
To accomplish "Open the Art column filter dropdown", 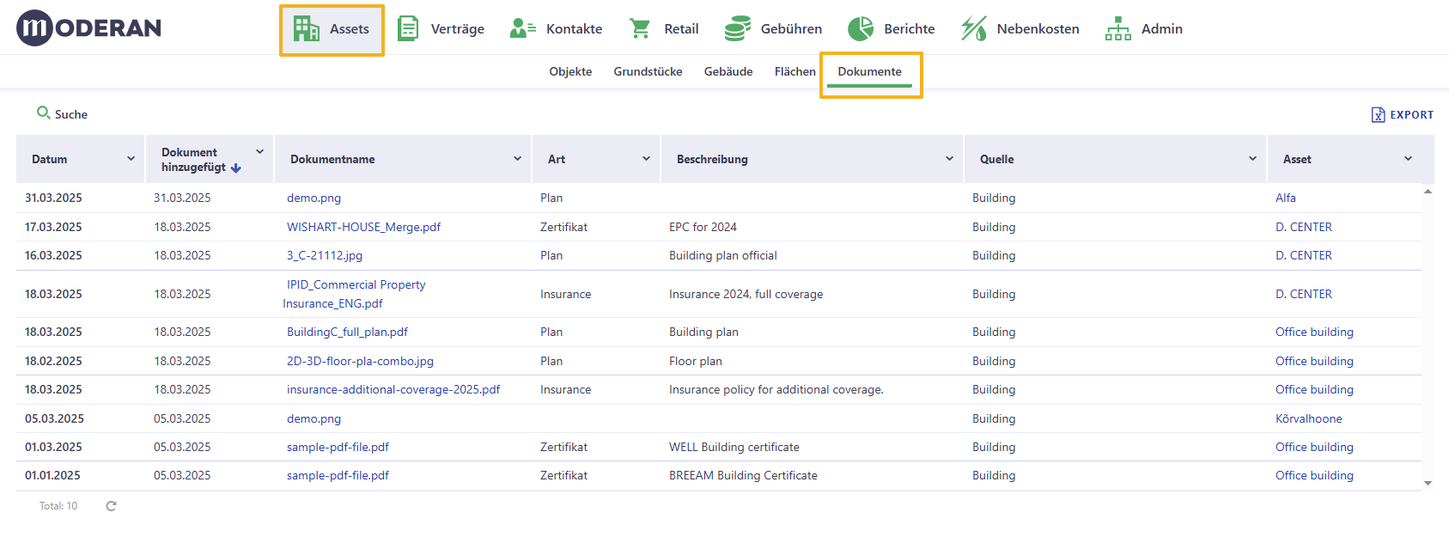I will [646, 159].
